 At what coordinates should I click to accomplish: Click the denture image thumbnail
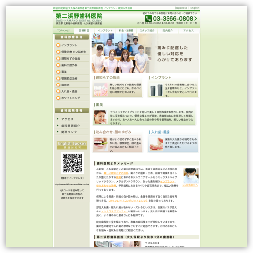(156, 144)
